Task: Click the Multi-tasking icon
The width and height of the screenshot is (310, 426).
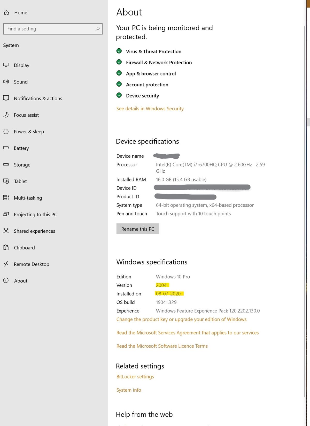Action: pos(6,198)
